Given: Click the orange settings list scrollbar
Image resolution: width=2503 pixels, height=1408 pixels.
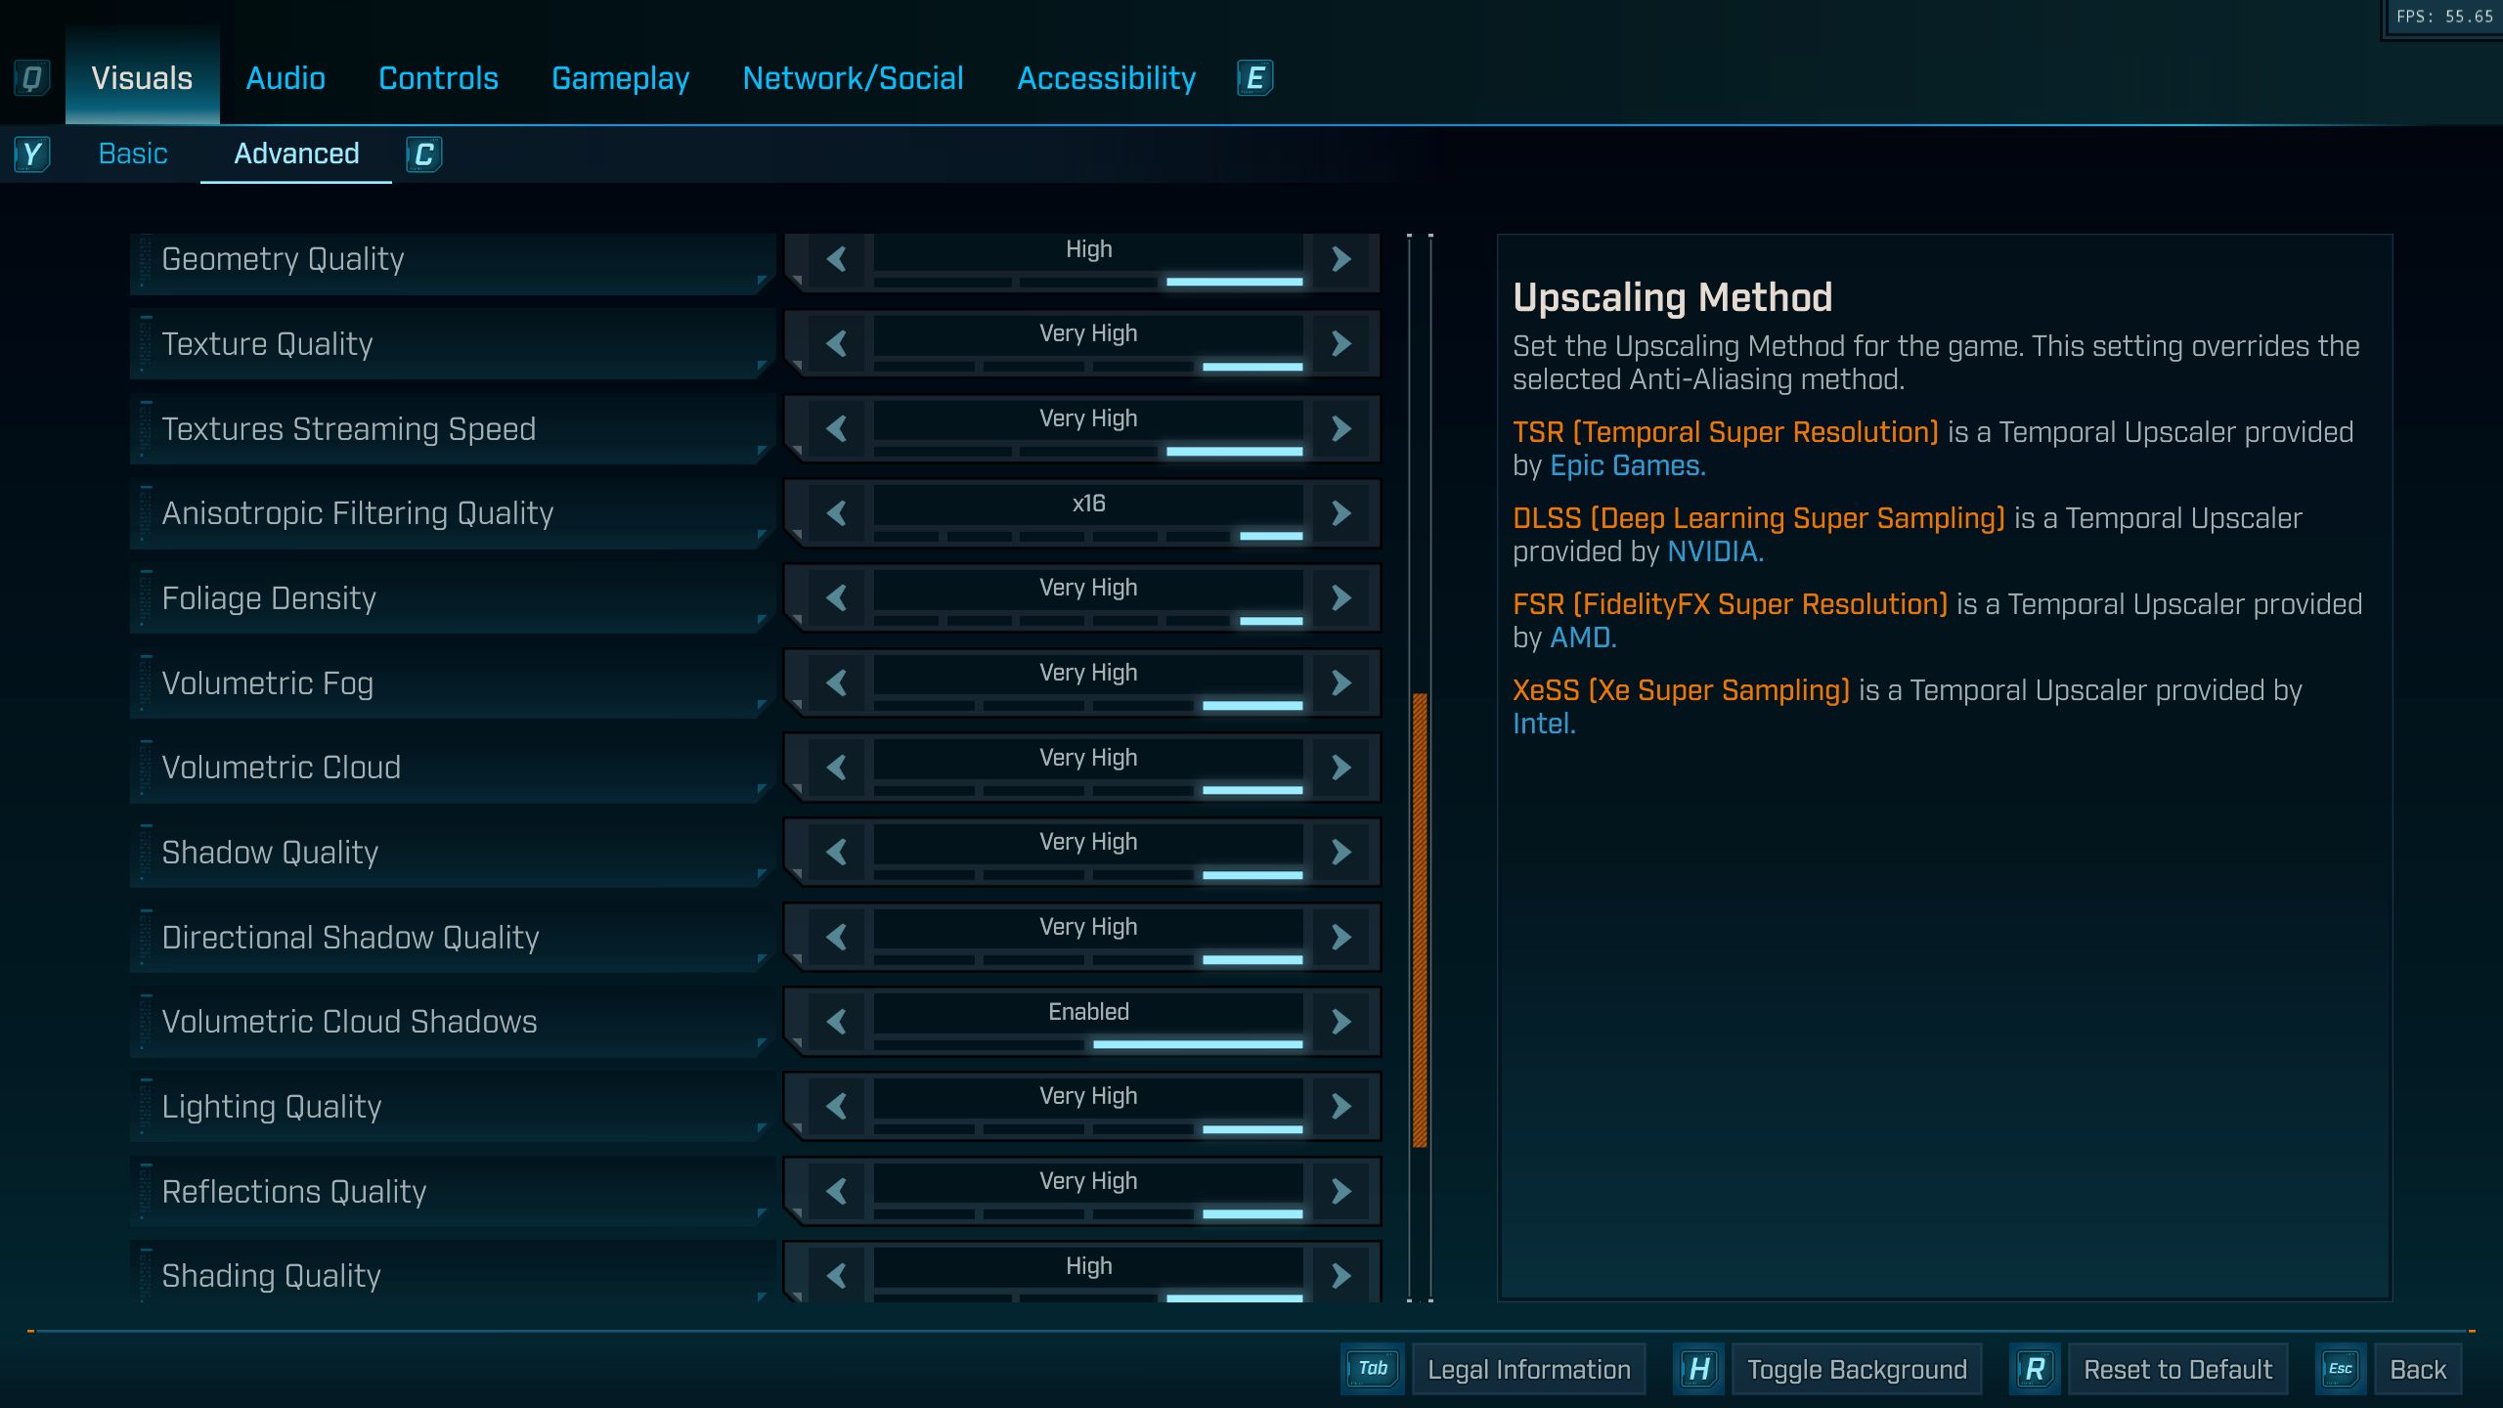Looking at the screenshot, I should coord(1420,919).
